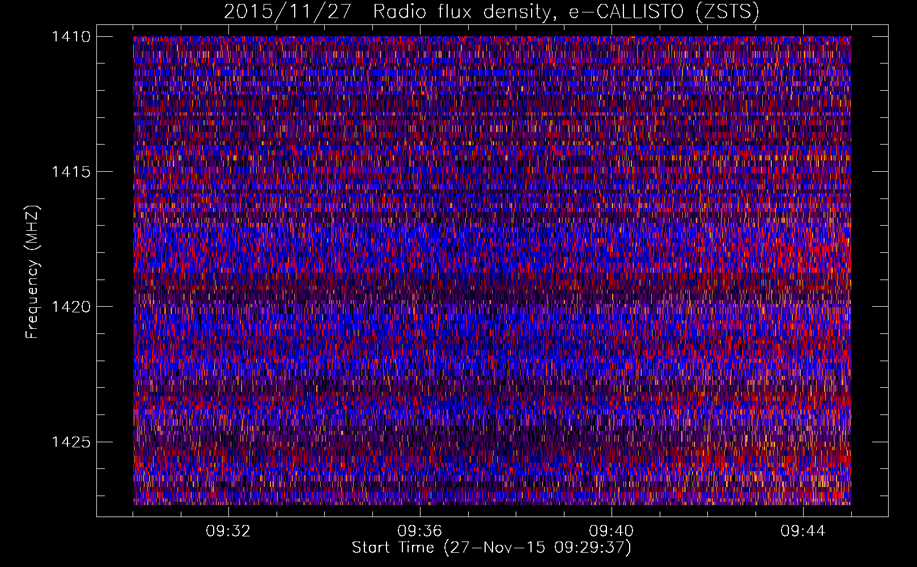Click the frequency axis label 1425
917x567 pixels.
(x=71, y=442)
